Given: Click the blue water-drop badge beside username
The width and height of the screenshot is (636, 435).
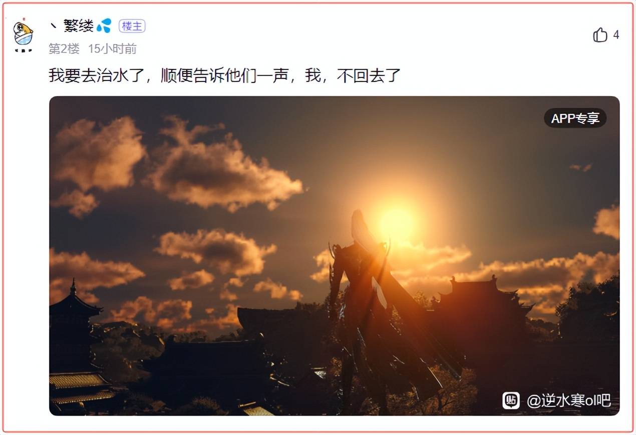Looking at the screenshot, I should 104,25.
